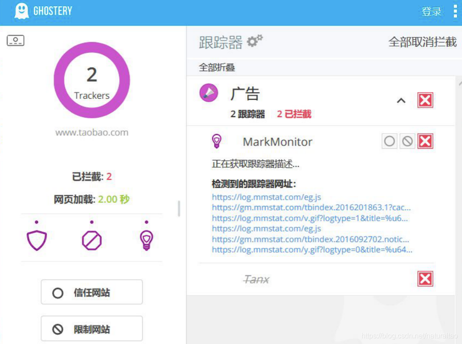Click the MarkMonitor tracker name
Viewport: 462px width, 344px height.
[277, 142]
